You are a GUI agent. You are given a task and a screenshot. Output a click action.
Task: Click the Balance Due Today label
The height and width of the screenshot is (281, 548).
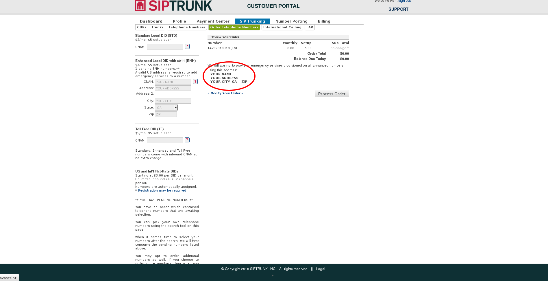tap(310, 59)
